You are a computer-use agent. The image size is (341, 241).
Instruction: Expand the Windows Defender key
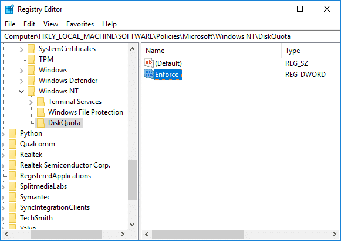tap(21, 81)
